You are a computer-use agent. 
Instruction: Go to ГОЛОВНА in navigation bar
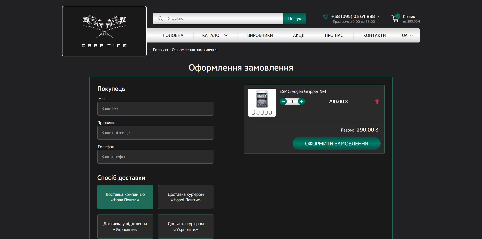tap(173, 35)
